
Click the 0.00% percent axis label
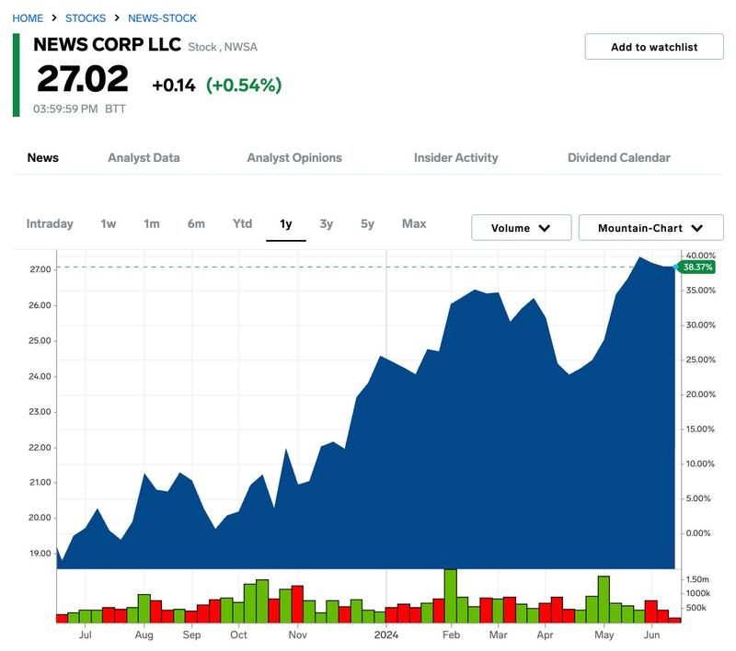[x=698, y=532]
